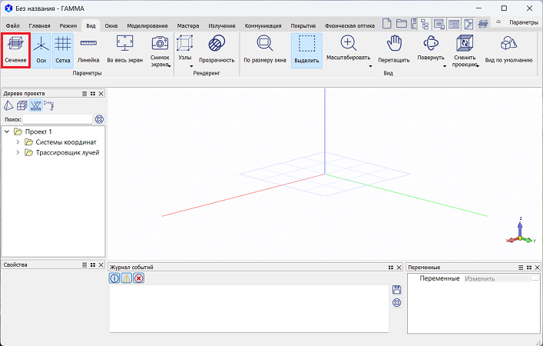The height and width of the screenshot is (346, 543).
Task: Click the Параметры button at top right
Action: pyautogui.click(x=523, y=23)
